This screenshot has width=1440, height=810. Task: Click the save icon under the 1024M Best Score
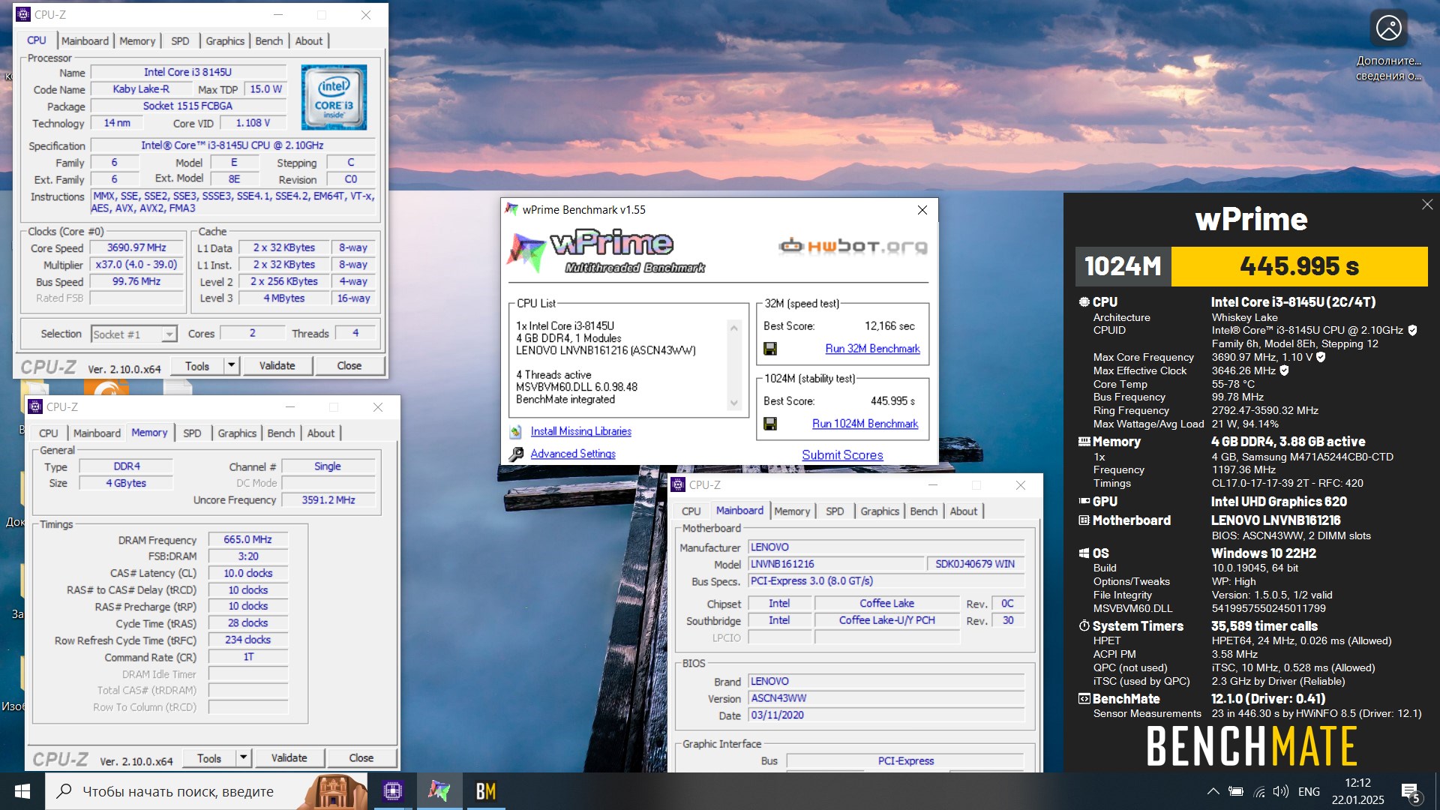769,424
